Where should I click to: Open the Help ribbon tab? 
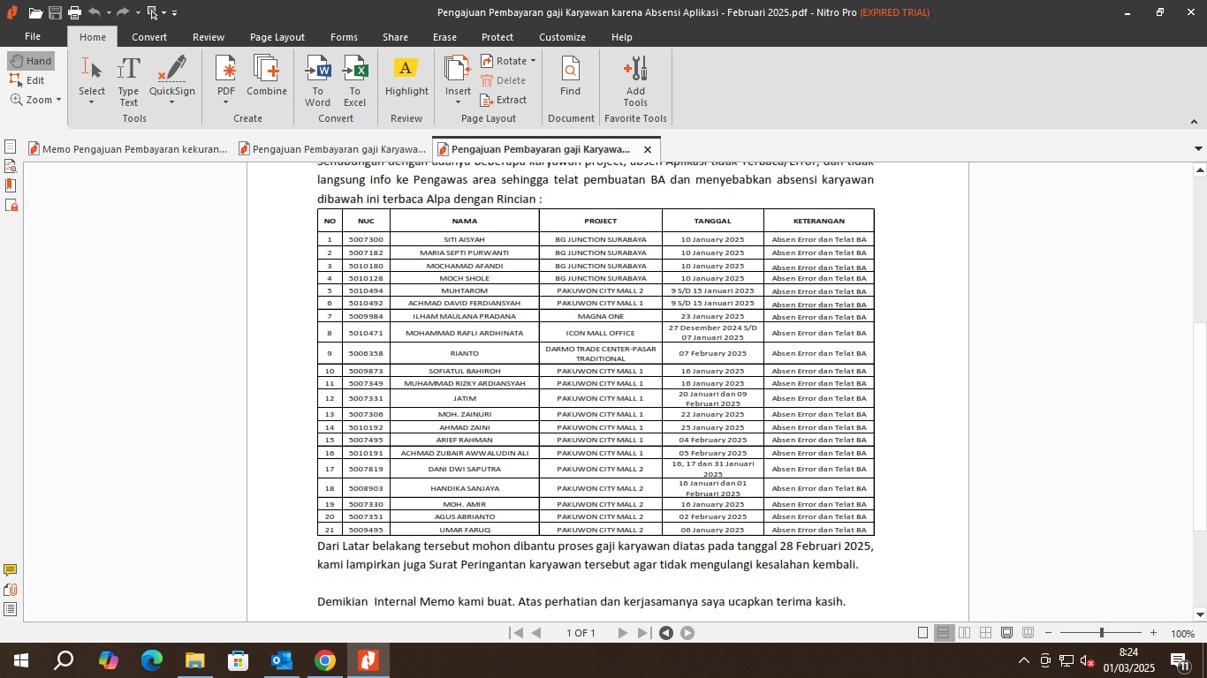[622, 37]
